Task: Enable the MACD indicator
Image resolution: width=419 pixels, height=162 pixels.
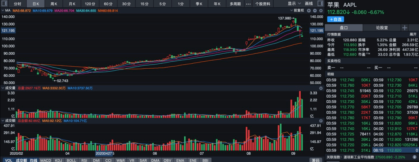Action: (x=46, y=160)
